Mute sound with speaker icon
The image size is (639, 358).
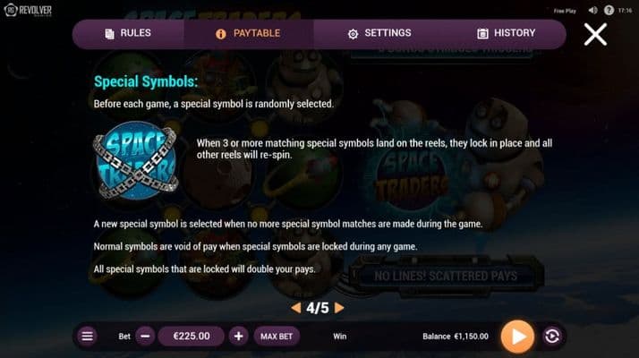click(593, 10)
